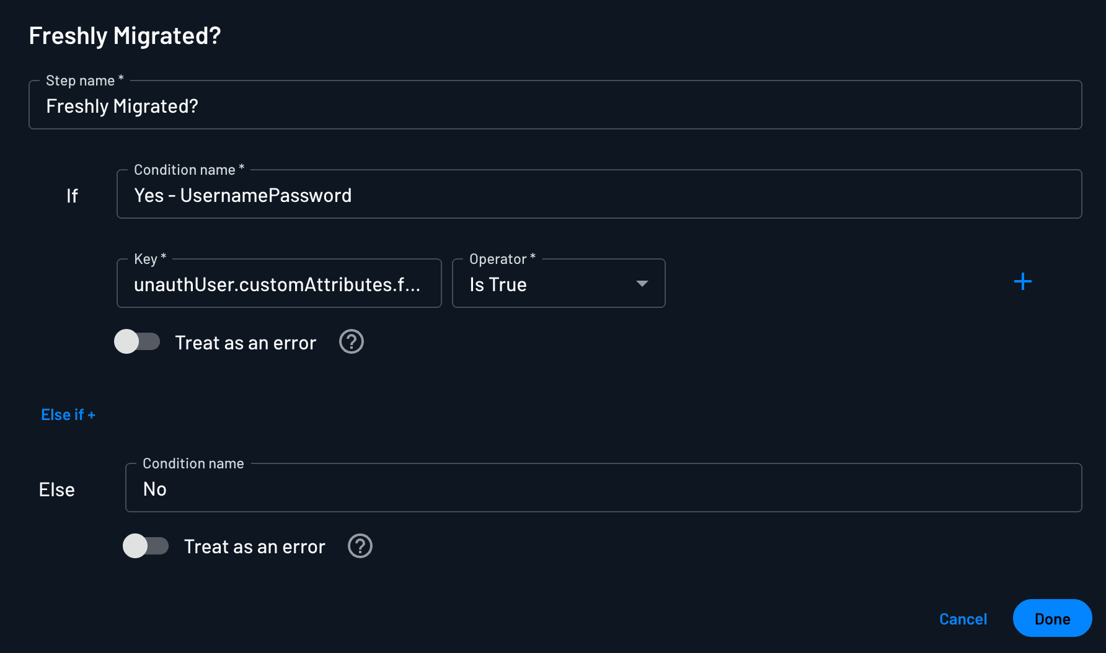Enable "Treat as an error" for the No condition

click(146, 546)
